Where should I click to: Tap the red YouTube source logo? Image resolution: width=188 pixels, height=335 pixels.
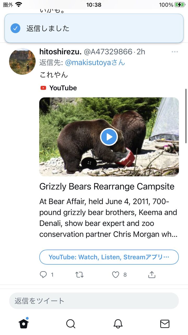coord(43,88)
